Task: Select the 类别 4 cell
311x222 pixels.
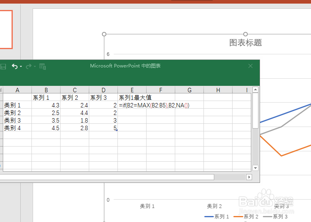Action: point(17,128)
